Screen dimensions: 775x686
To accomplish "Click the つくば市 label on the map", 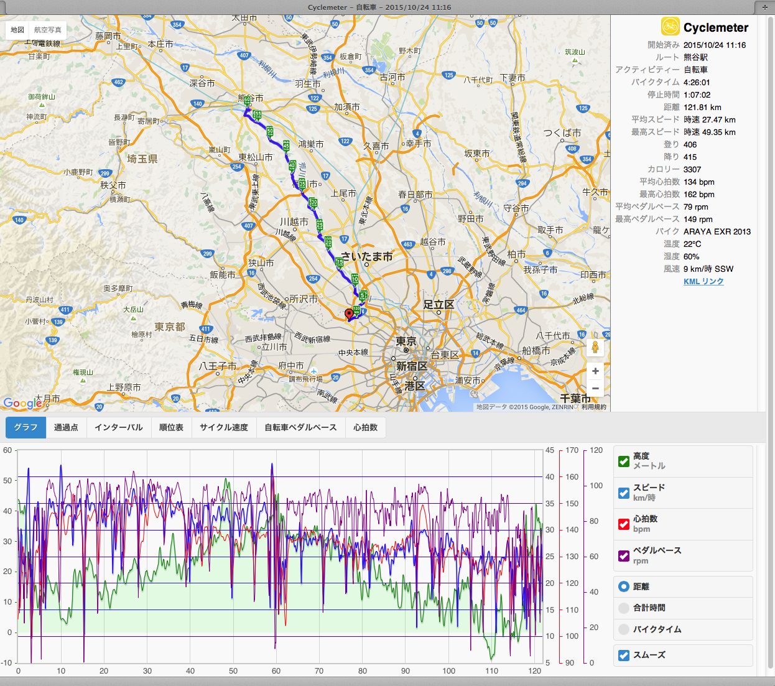I will [x=562, y=132].
